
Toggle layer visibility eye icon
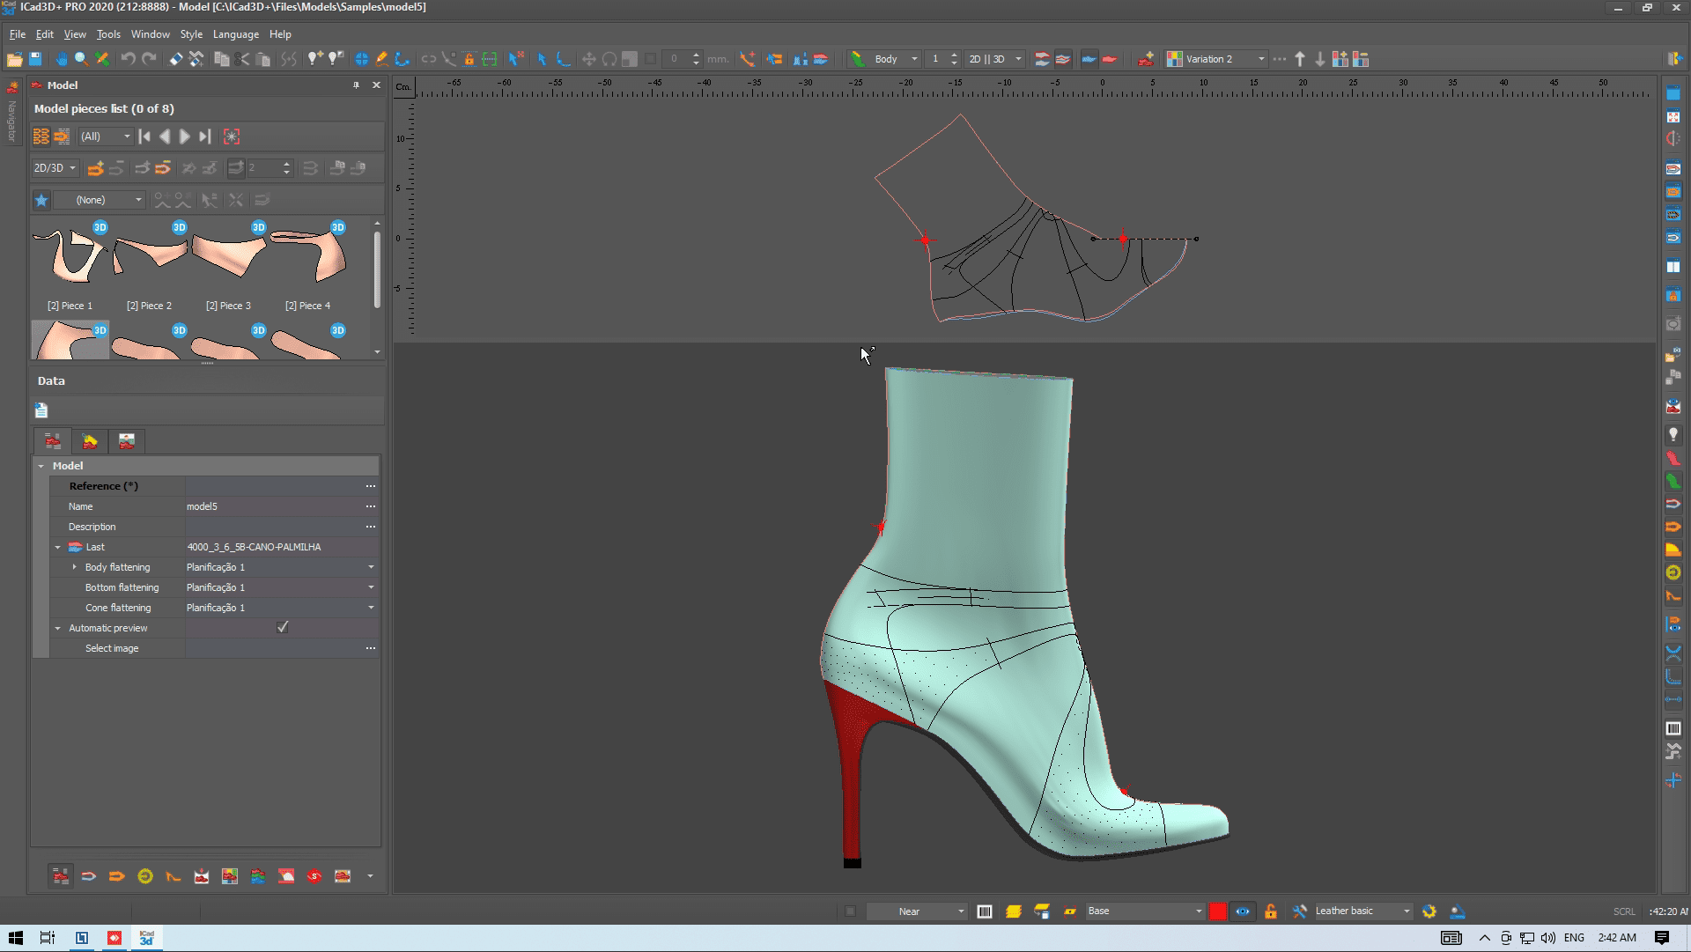tap(1242, 911)
